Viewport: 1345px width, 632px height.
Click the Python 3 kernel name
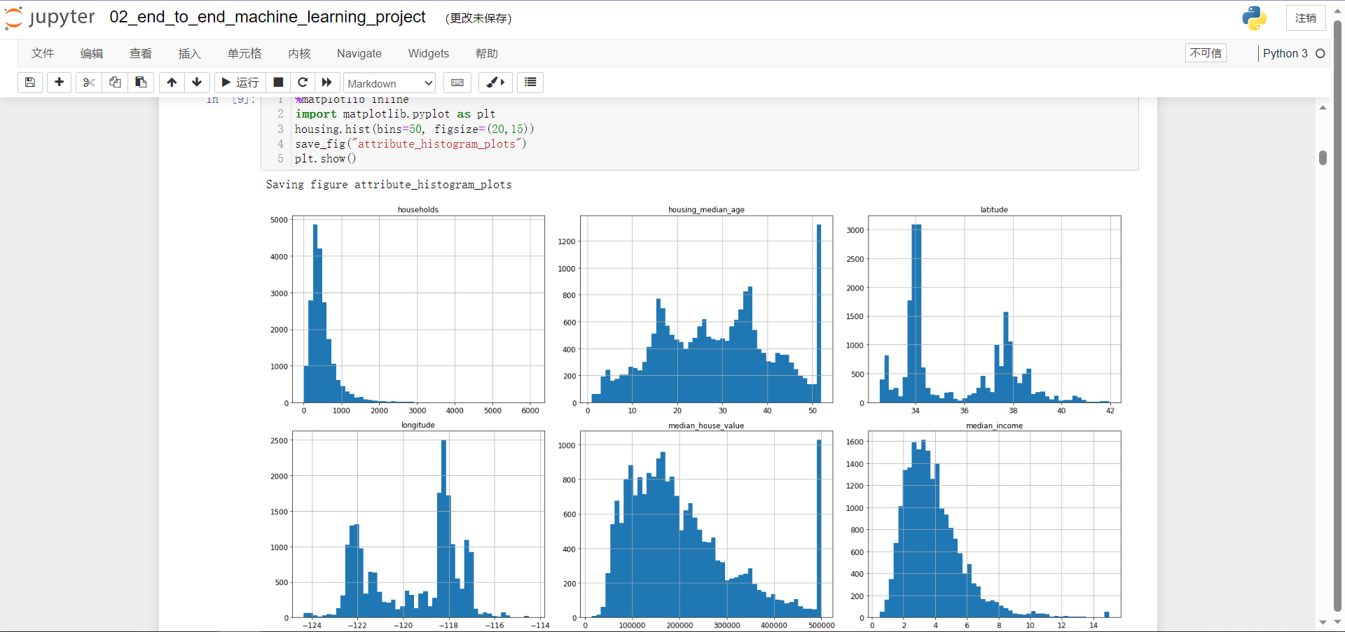click(x=1285, y=53)
